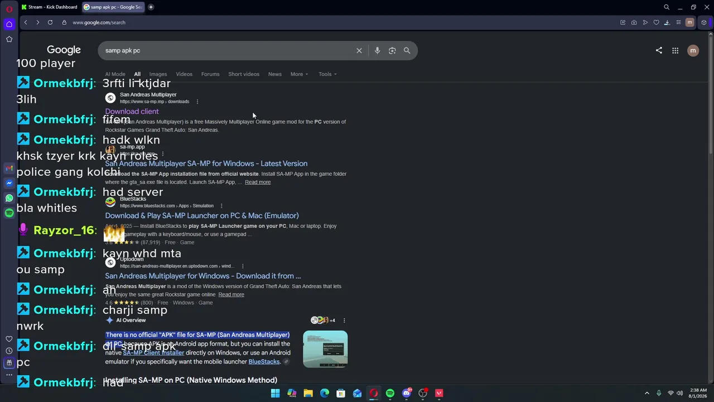Follow the SA-MP Client Installer link
Viewport: 714px width, 402px height.
pos(153,353)
